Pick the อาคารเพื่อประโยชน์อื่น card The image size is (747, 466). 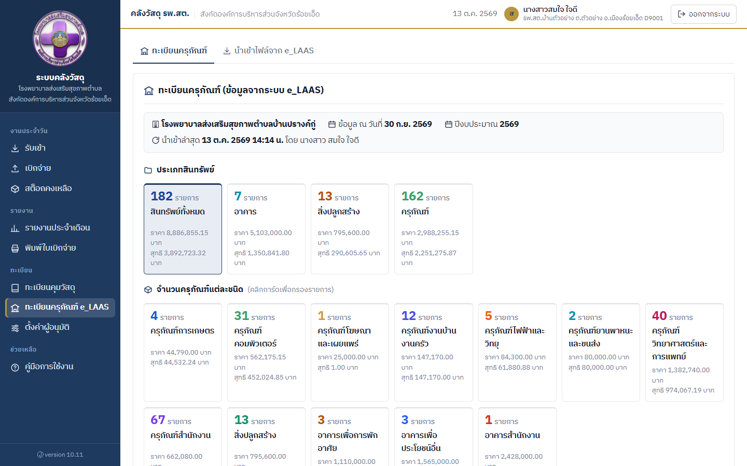pyautogui.click(x=434, y=436)
